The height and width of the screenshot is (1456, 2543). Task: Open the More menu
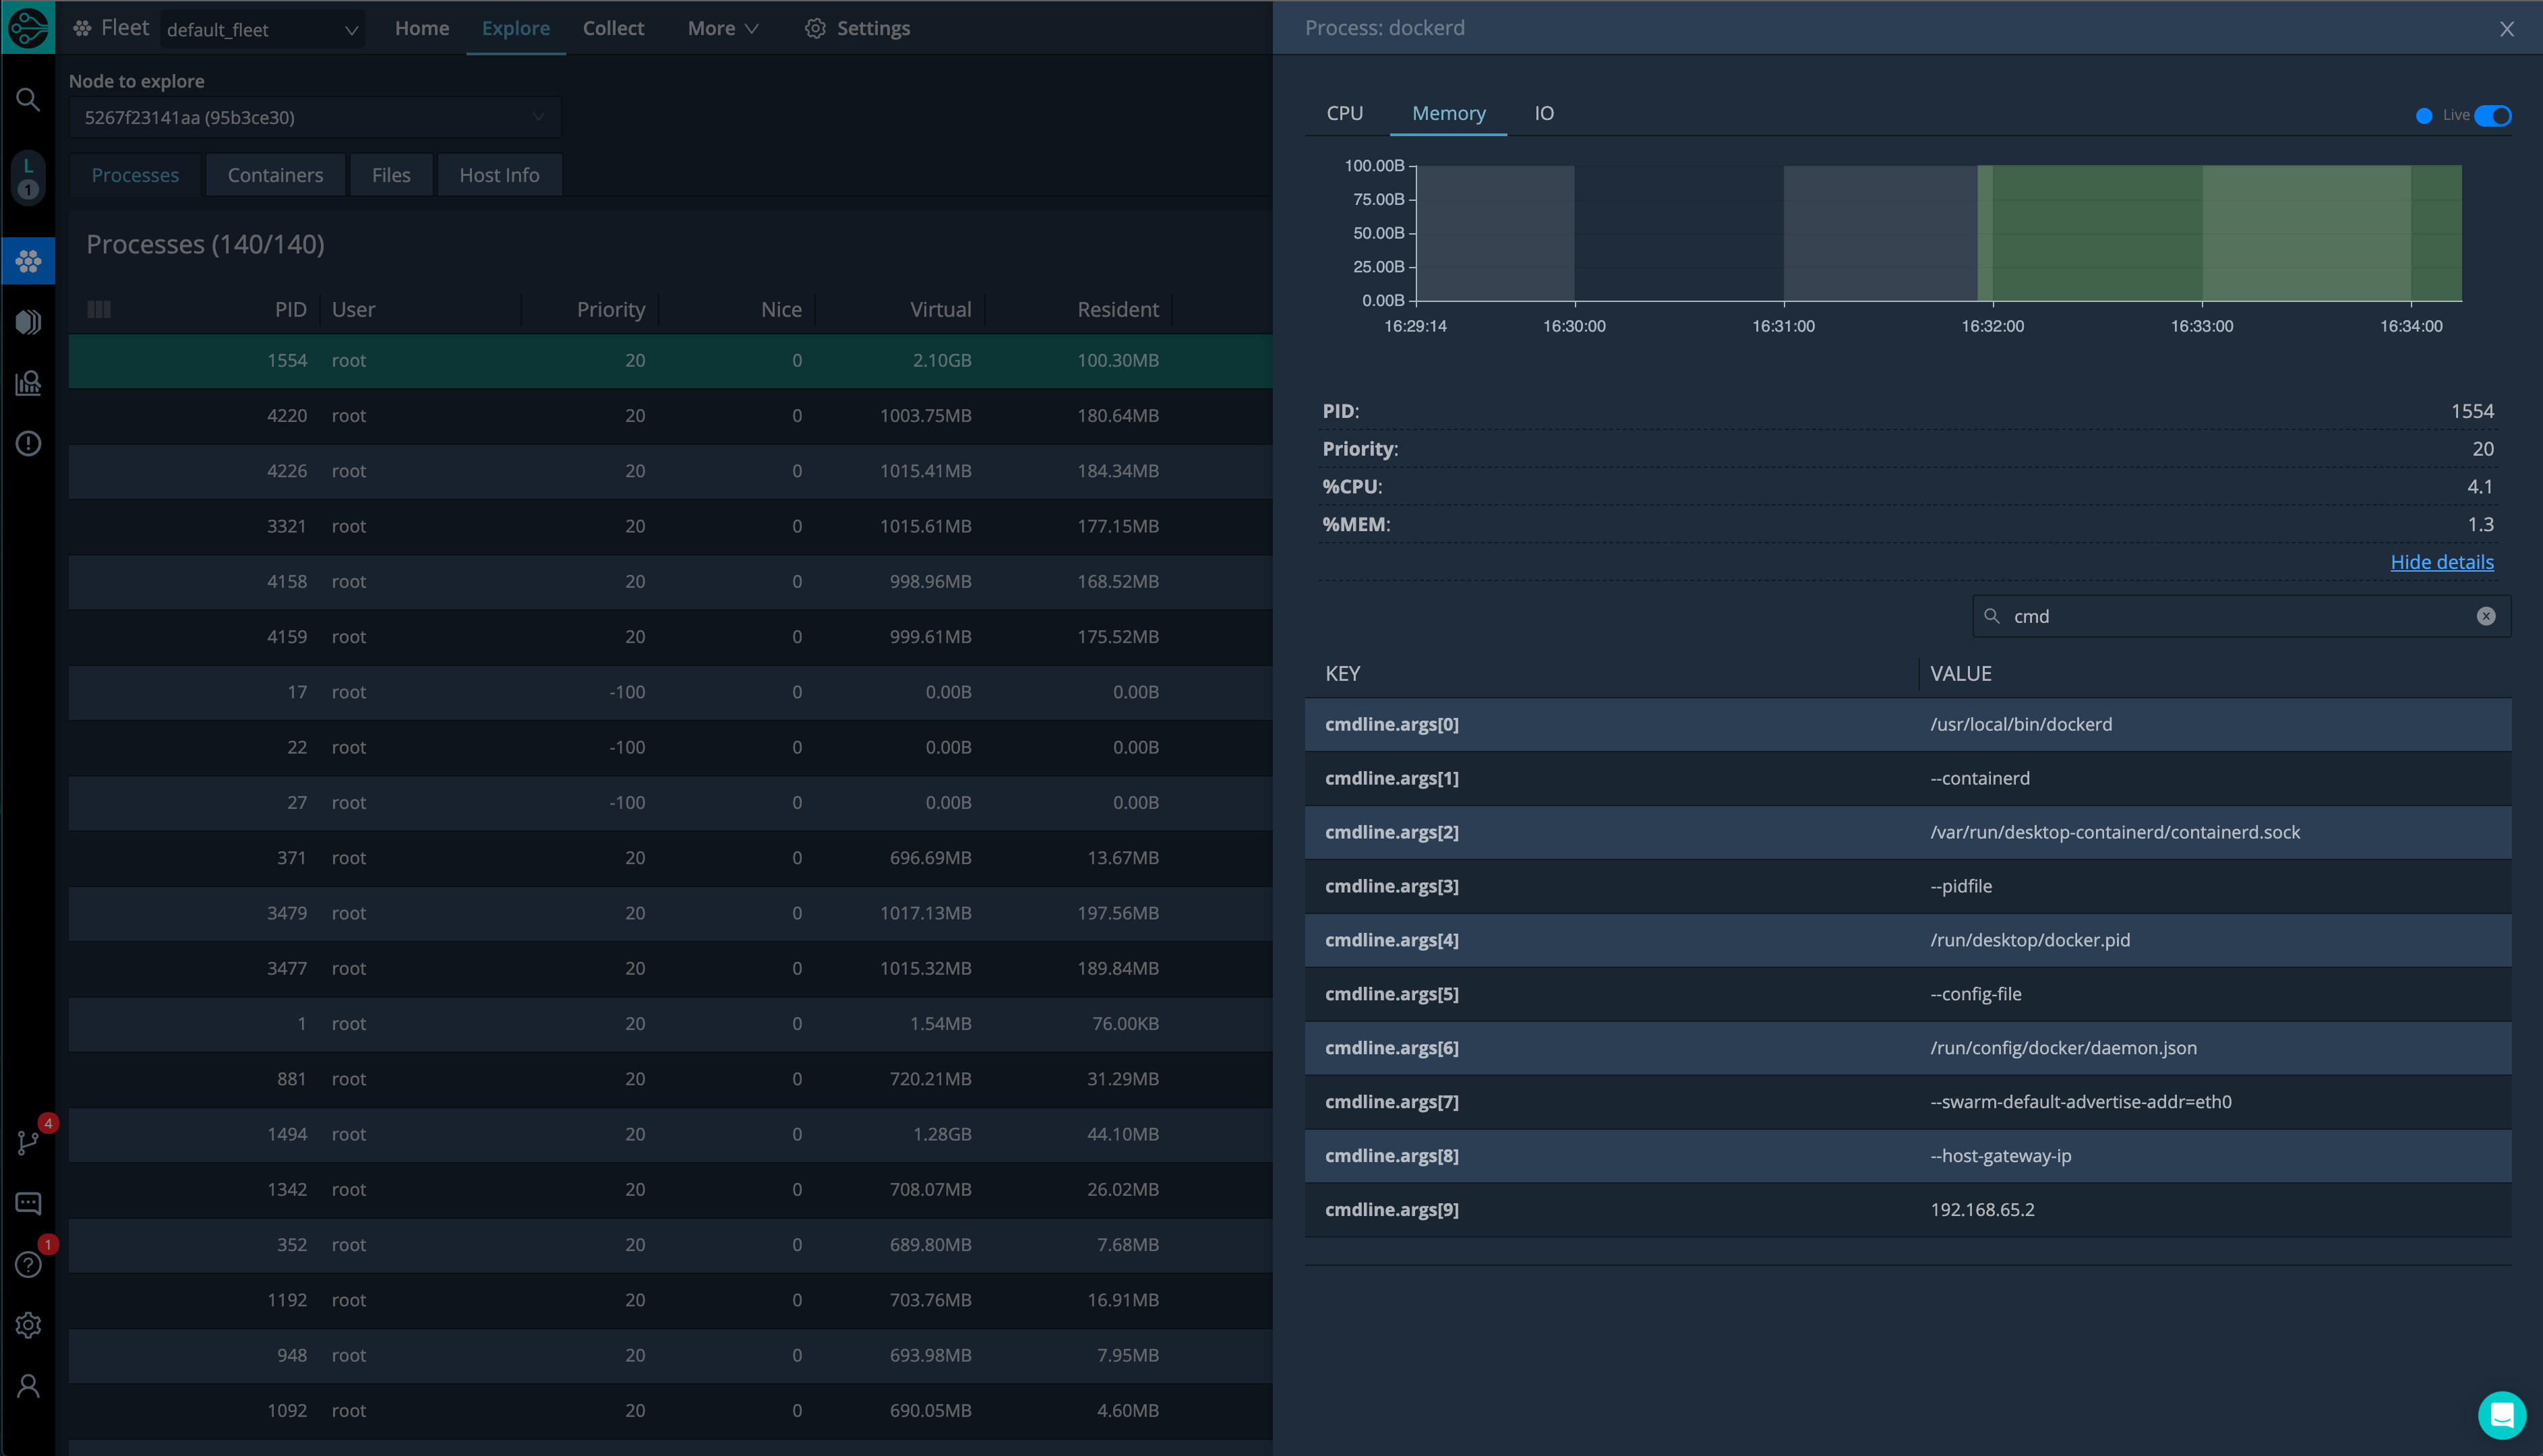(722, 28)
